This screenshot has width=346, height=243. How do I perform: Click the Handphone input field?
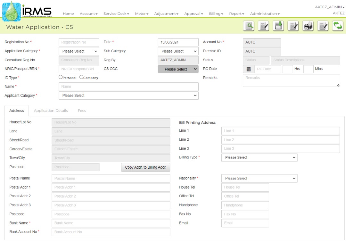245,205
